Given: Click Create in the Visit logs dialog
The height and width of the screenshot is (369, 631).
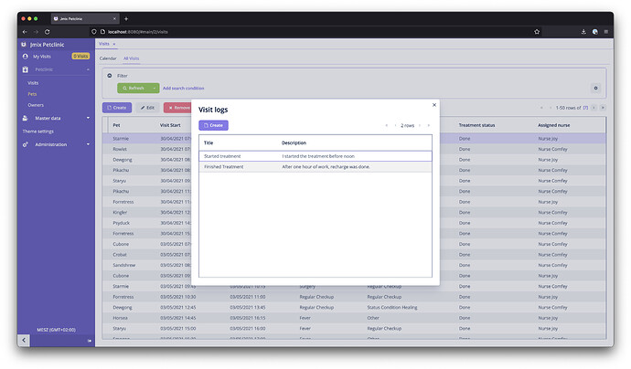Looking at the screenshot, I should coord(213,125).
